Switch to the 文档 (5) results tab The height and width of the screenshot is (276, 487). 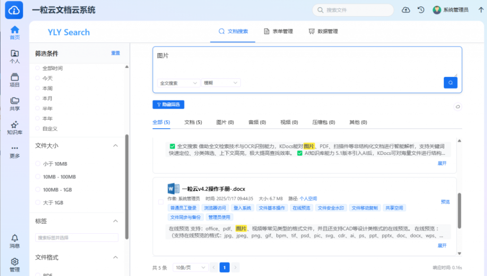click(x=193, y=123)
